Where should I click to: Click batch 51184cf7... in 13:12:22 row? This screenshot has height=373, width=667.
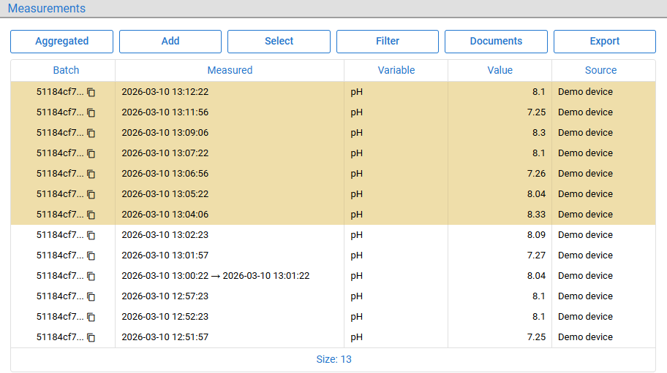point(60,92)
